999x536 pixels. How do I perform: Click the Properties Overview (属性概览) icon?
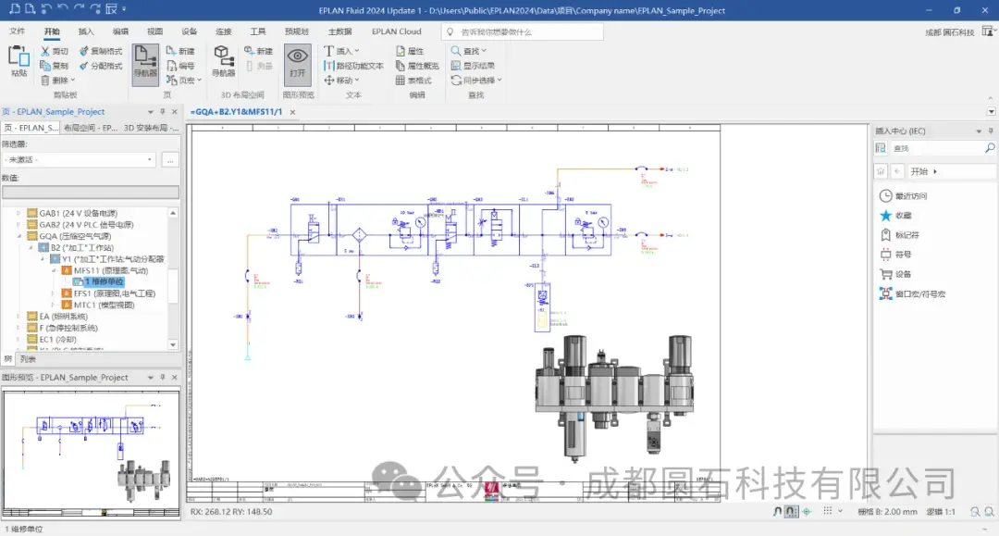coord(401,66)
